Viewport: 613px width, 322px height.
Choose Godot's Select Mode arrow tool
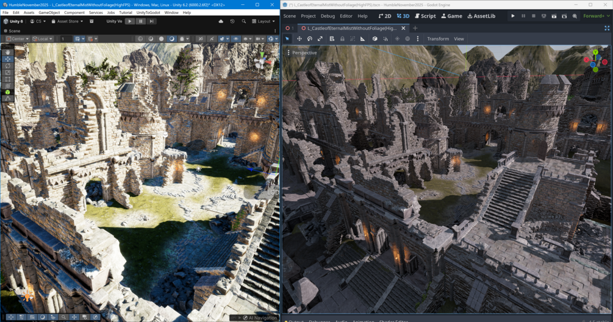(287, 38)
